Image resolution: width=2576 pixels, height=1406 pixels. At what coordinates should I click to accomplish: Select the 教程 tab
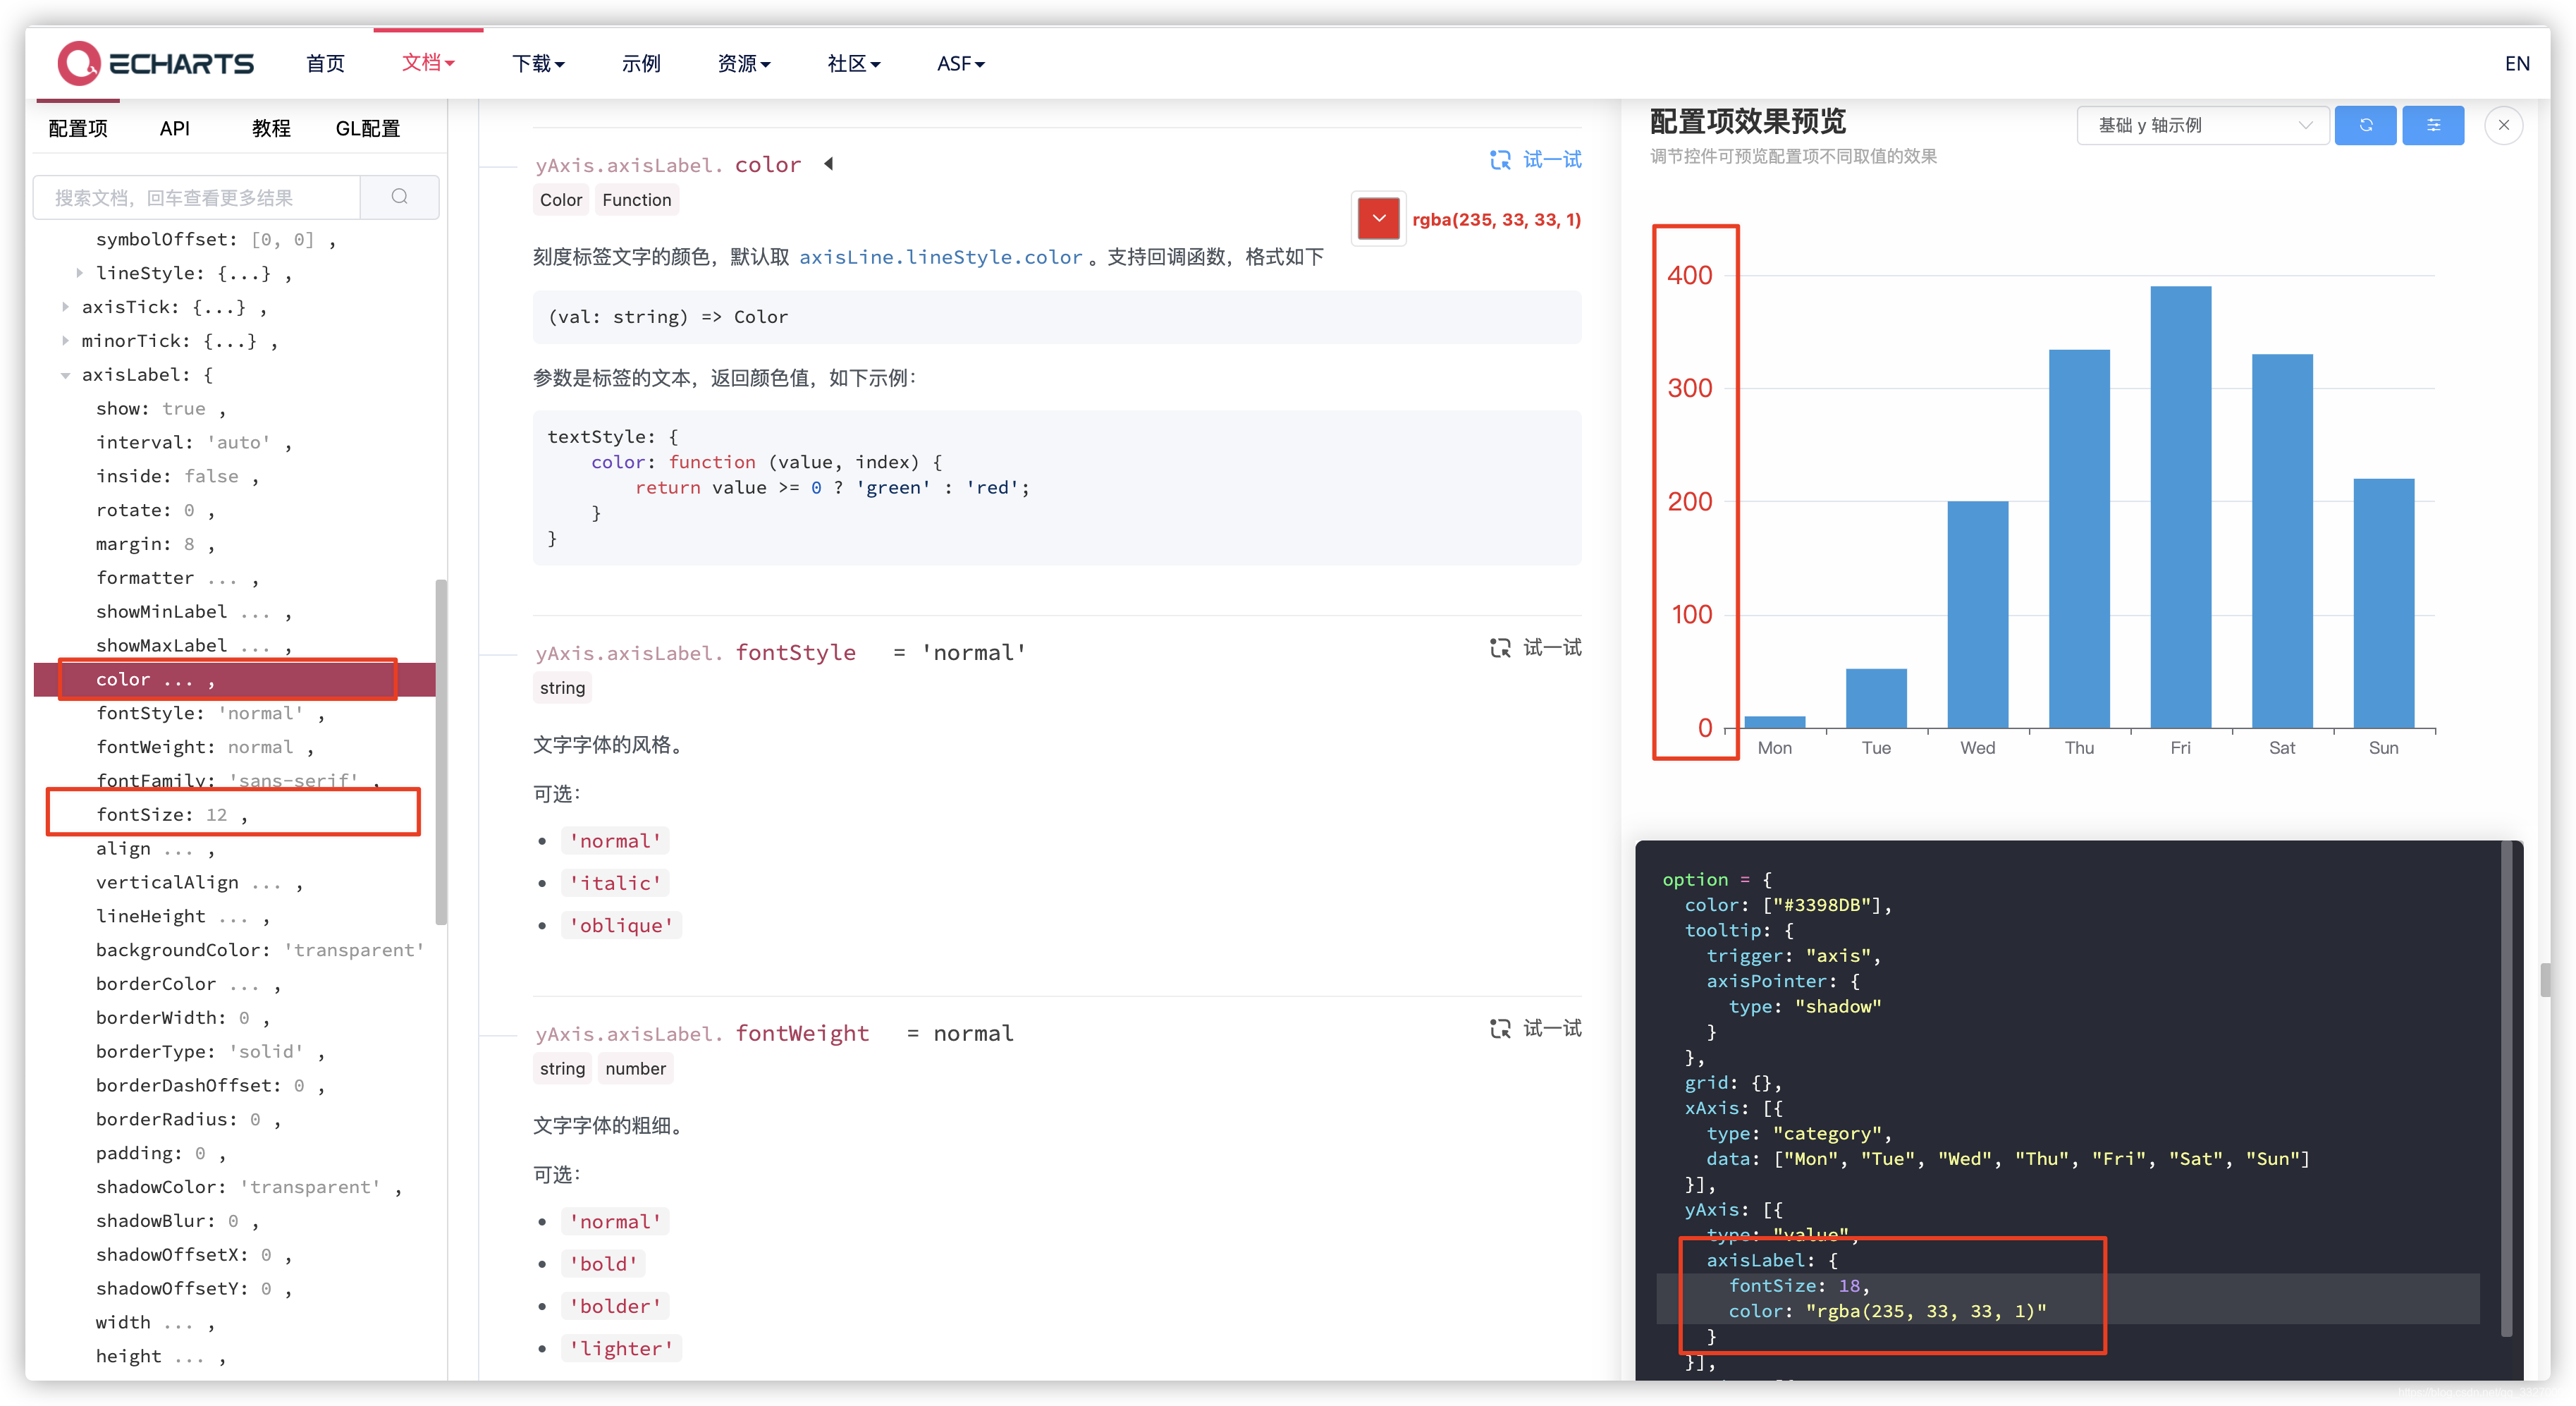[271, 128]
